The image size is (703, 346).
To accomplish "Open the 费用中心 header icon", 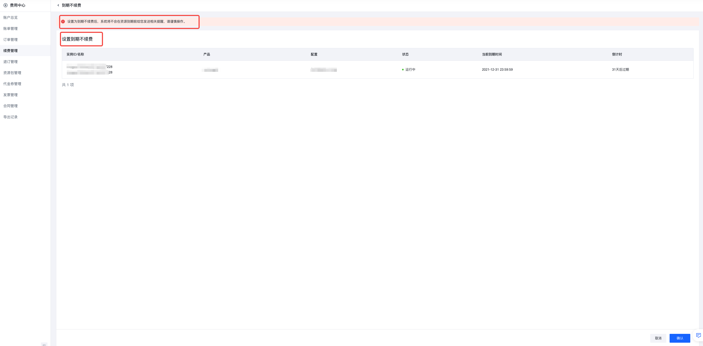I will point(6,5).
